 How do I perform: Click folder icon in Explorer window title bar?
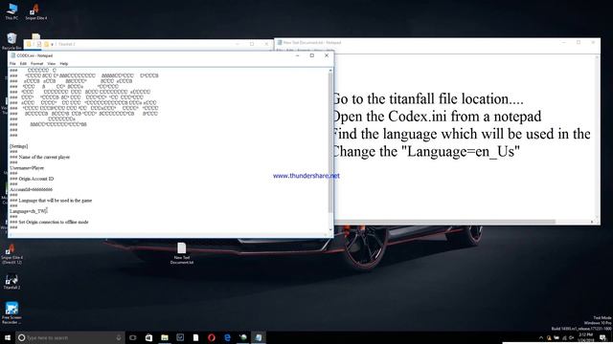(x=29, y=44)
